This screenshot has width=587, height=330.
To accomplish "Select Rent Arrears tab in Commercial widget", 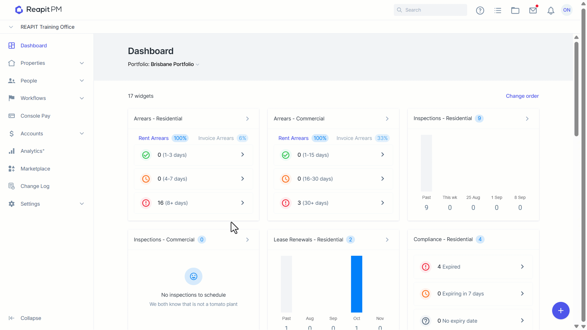I will (x=303, y=138).
